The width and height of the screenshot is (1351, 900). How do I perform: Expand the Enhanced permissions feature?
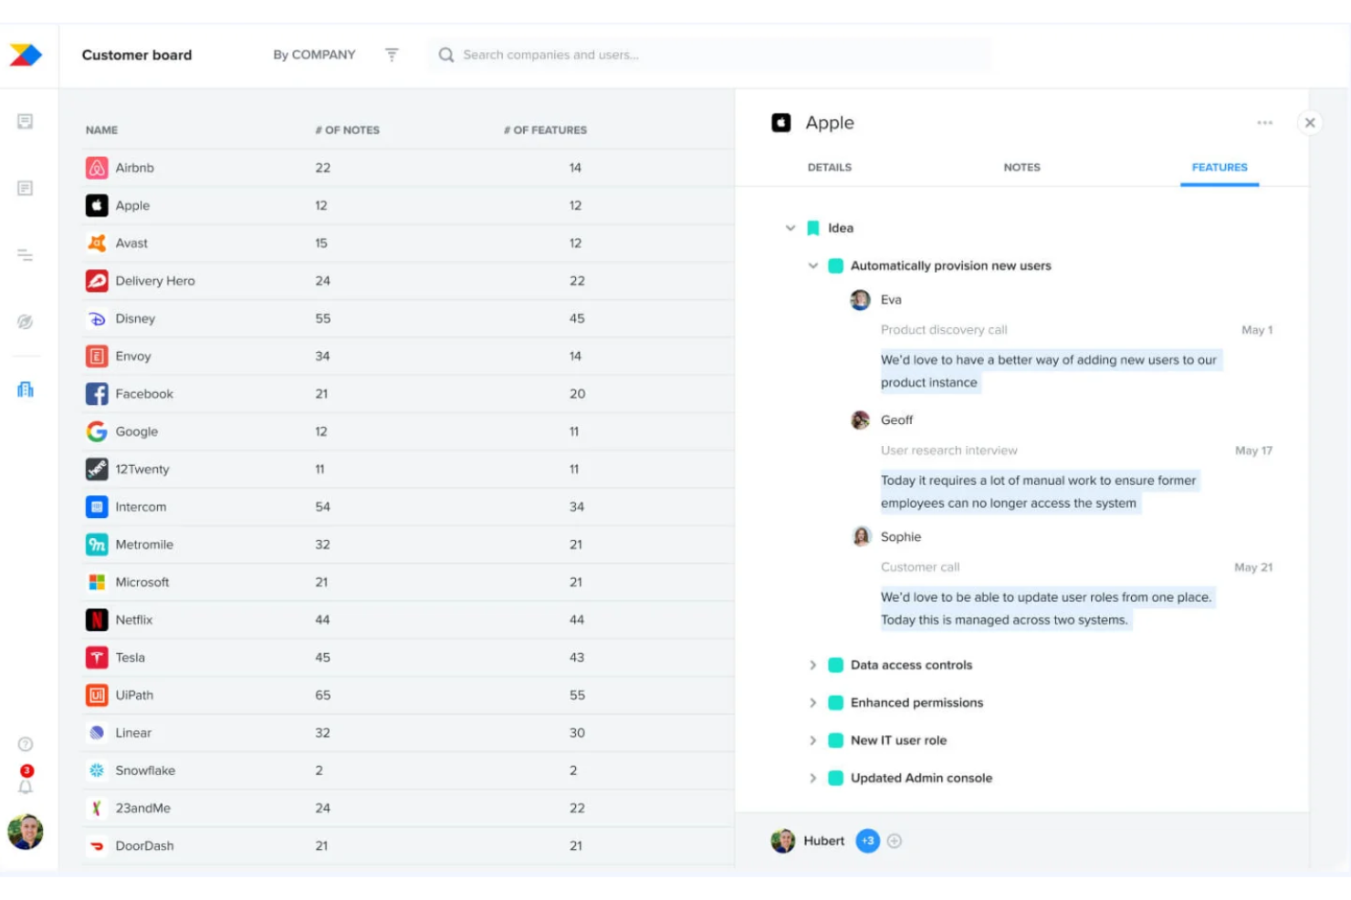[x=812, y=702]
